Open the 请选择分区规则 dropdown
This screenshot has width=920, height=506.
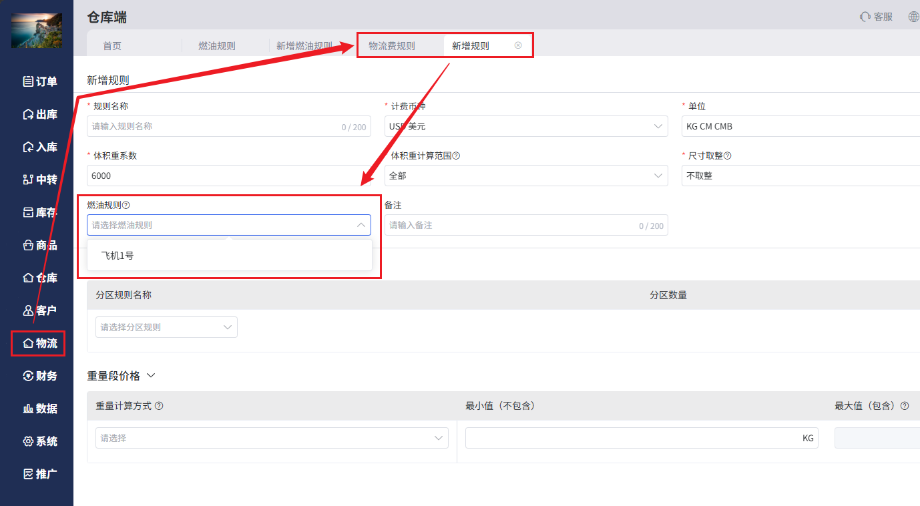(x=166, y=327)
